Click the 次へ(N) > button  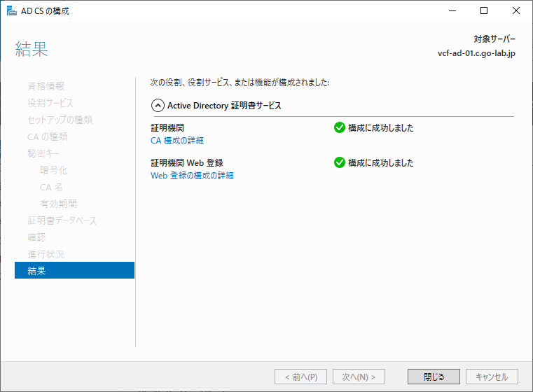tap(359, 377)
